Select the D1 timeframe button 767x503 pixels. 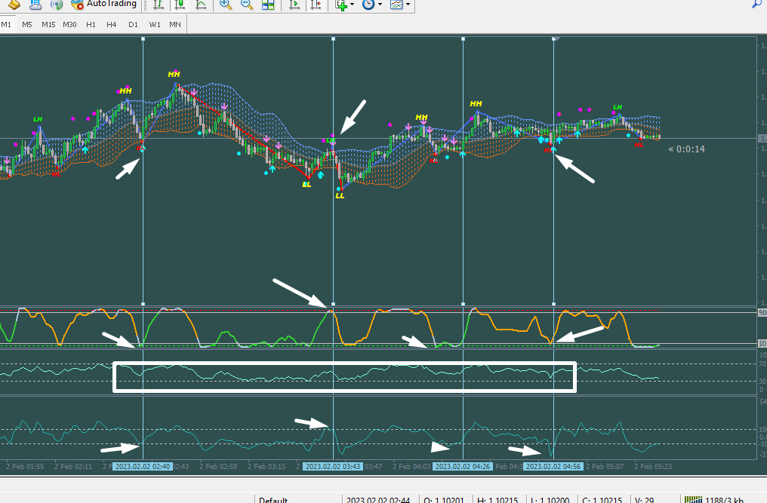[x=133, y=24]
